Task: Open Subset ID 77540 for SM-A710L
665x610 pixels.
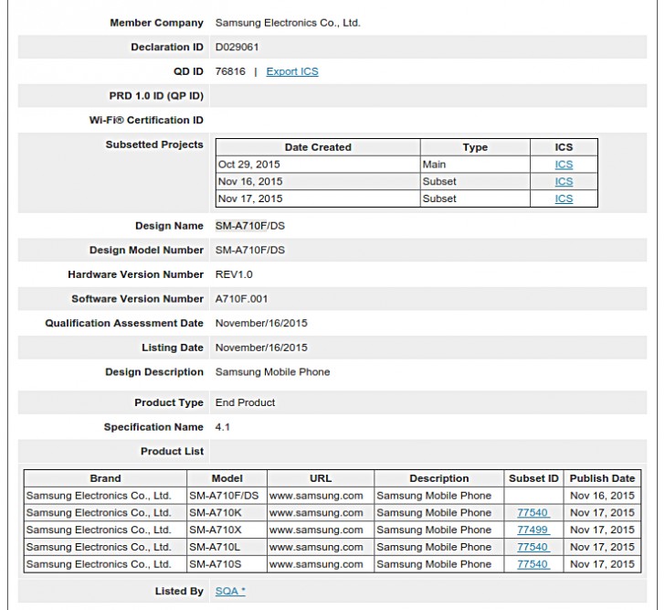Action: pos(533,547)
